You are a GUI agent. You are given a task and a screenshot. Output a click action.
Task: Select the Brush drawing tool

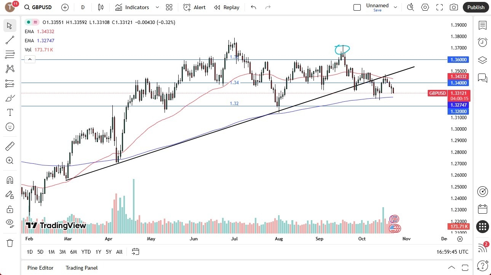point(10,98)
